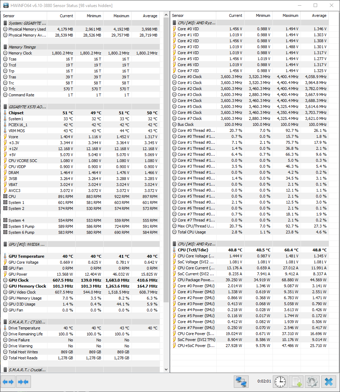Click the blue X close sensors button
The width and height of the screenshot is (340, 392).
pos(328,382)
